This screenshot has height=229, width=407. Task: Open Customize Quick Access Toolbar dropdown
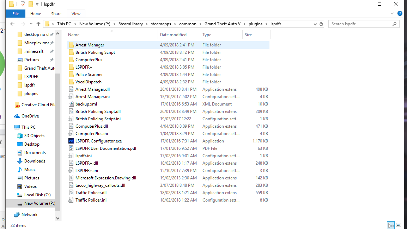click(x=37, y=5)
